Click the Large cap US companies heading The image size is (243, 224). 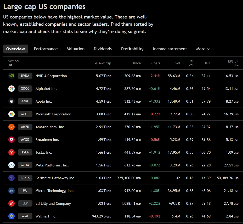(x=44, y=7)
